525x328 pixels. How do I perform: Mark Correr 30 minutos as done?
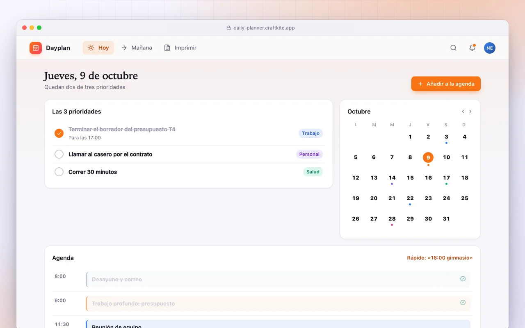point(59,172)
